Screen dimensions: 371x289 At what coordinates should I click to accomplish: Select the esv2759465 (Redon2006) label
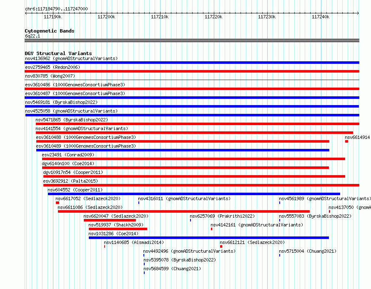pyautogui.click(x=53, y=67)
